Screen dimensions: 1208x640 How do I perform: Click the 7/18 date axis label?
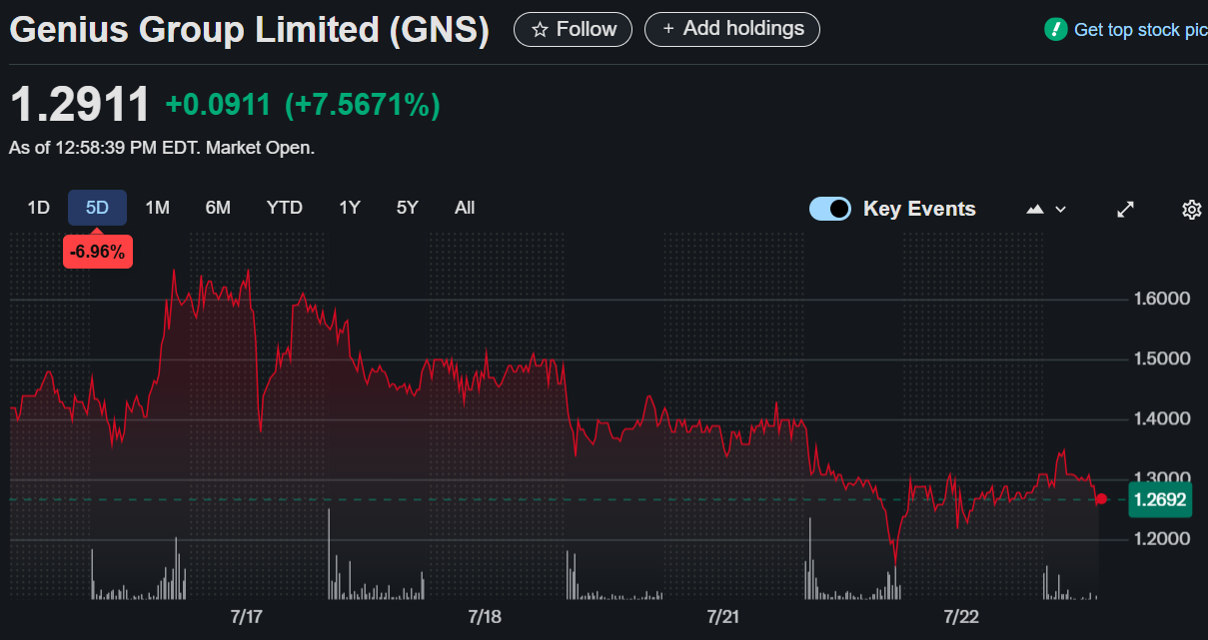[x=484, y=617]
